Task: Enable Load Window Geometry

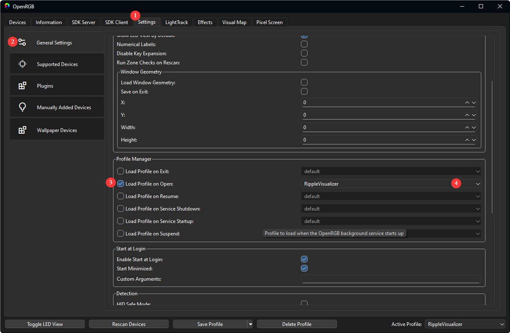Action: [x=304, y=82]
